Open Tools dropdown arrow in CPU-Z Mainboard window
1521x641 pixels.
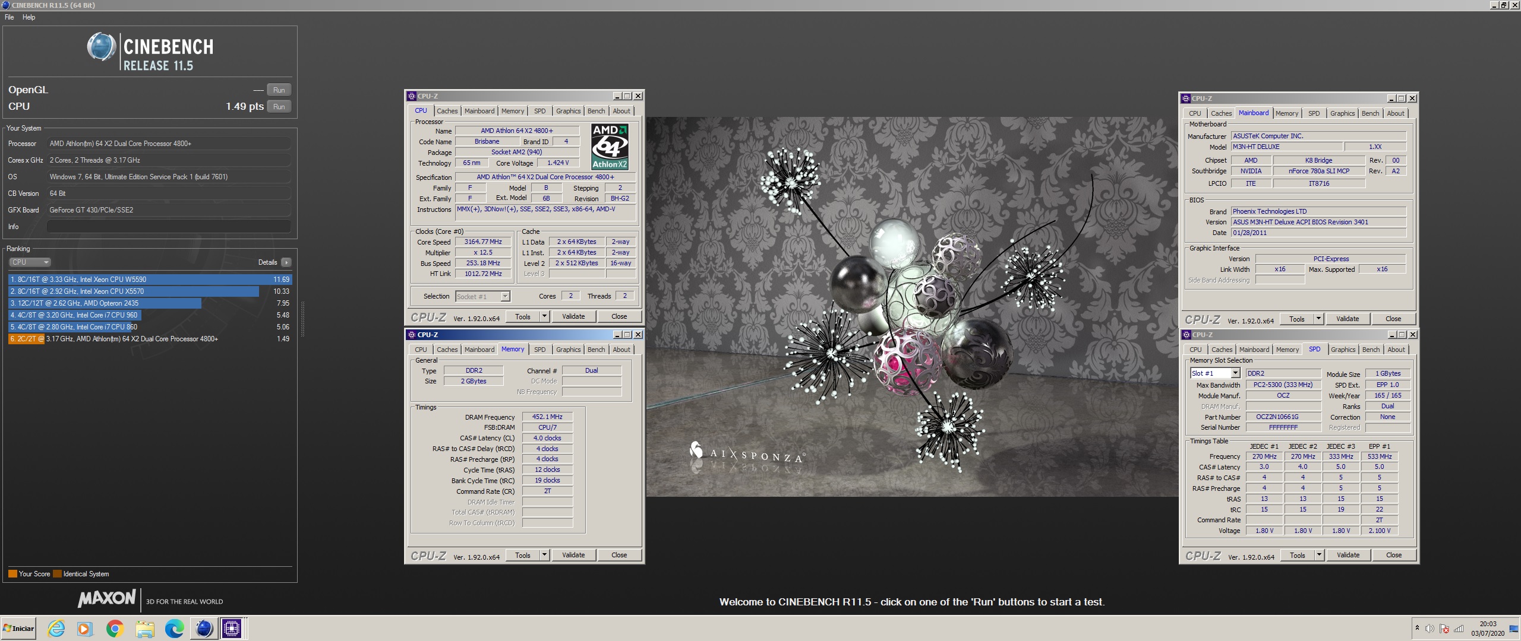point(1318,319)
